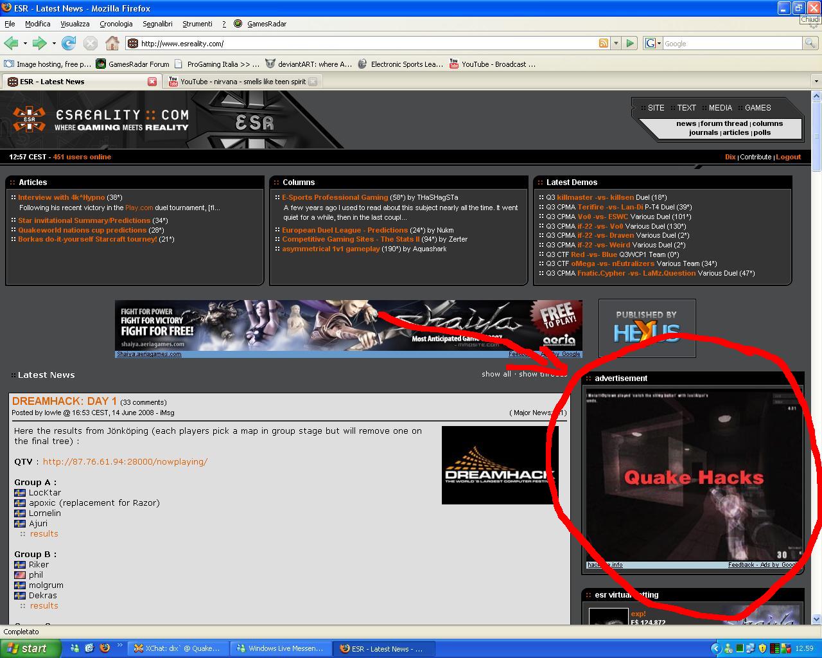
Task: Click the search magnifier icon
Action: tap(810, 43)
